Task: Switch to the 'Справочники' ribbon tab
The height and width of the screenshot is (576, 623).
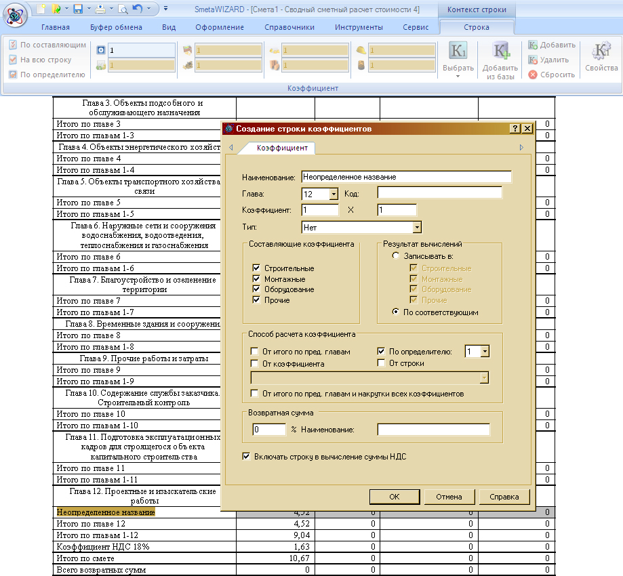Action: [x=289, y=27]
